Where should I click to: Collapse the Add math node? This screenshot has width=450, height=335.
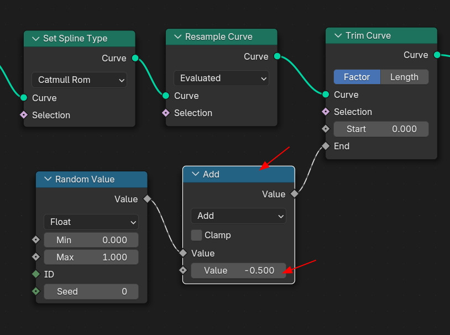[196, 174]
